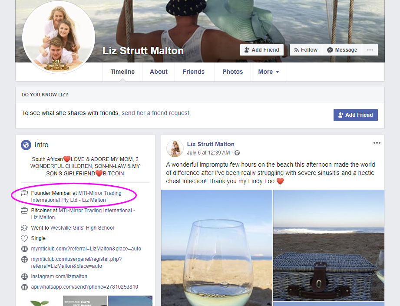The width and height of the screenshot is (400, 306).
Task: Click the send her a friend request link
Action: pyautogui.click(x=156, y=113)
